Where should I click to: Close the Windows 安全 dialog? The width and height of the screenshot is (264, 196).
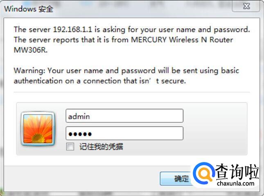point(246,6)
